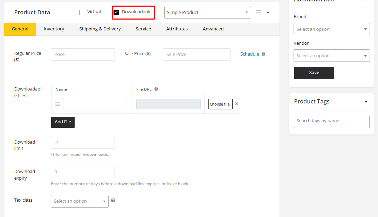Screen dimensions: 378x217
Task: Uncheck the Downloadable checkbox
Action: (x=116, y=12)
